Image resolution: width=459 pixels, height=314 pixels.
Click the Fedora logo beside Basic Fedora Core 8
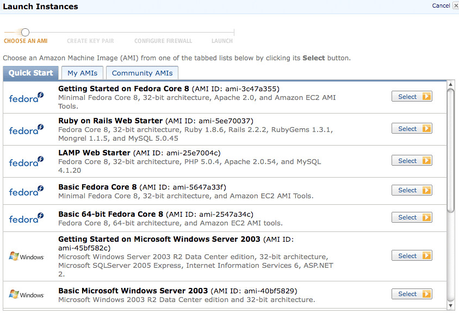click(26, 191)
